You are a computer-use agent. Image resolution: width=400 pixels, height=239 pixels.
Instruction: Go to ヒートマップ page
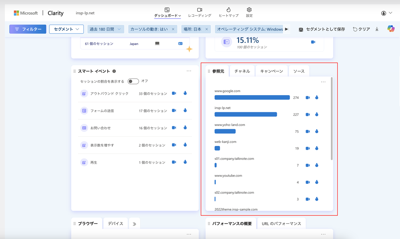pos(228,12)
